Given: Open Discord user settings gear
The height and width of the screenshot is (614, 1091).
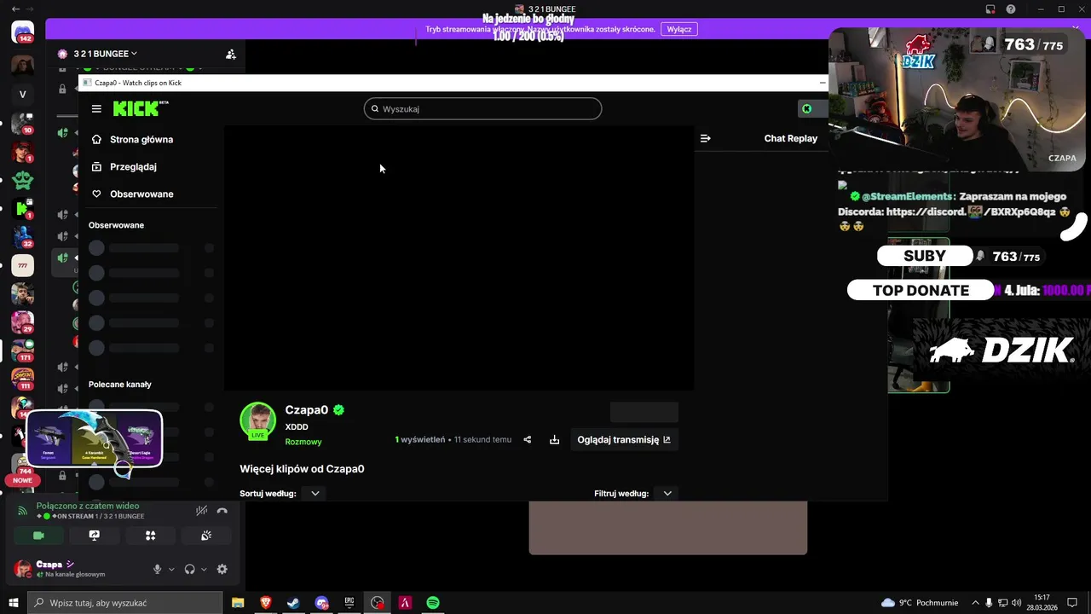Looking at the screenshot, I should (x=222, y=569).
